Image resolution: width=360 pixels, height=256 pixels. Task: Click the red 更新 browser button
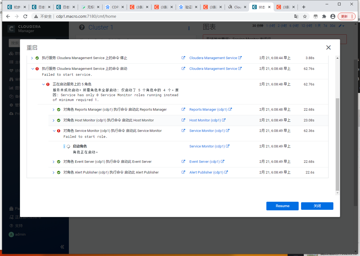click(x=347, y=16)
